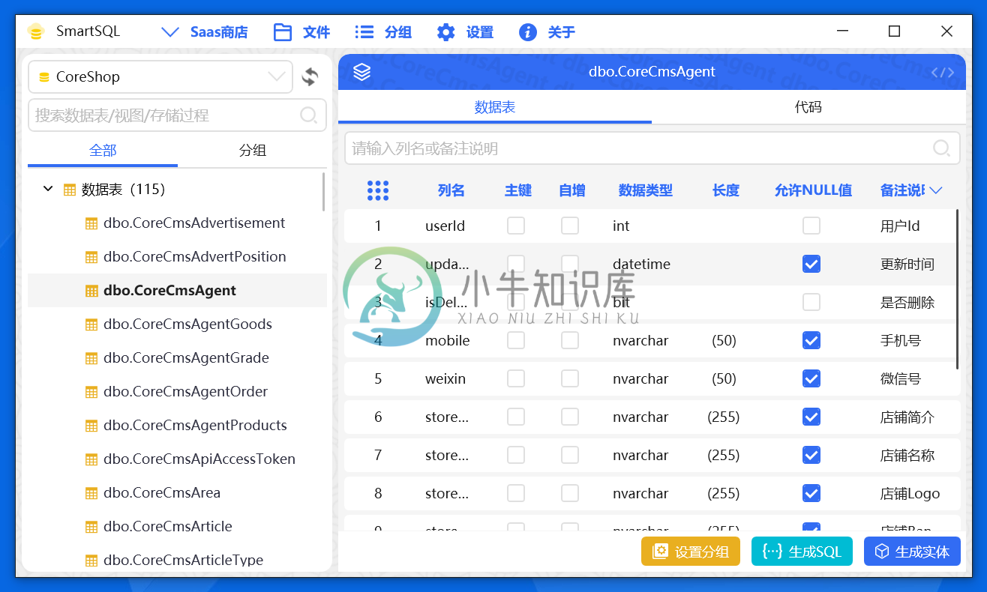Open the 分组 menu

[x=383, y=32]
